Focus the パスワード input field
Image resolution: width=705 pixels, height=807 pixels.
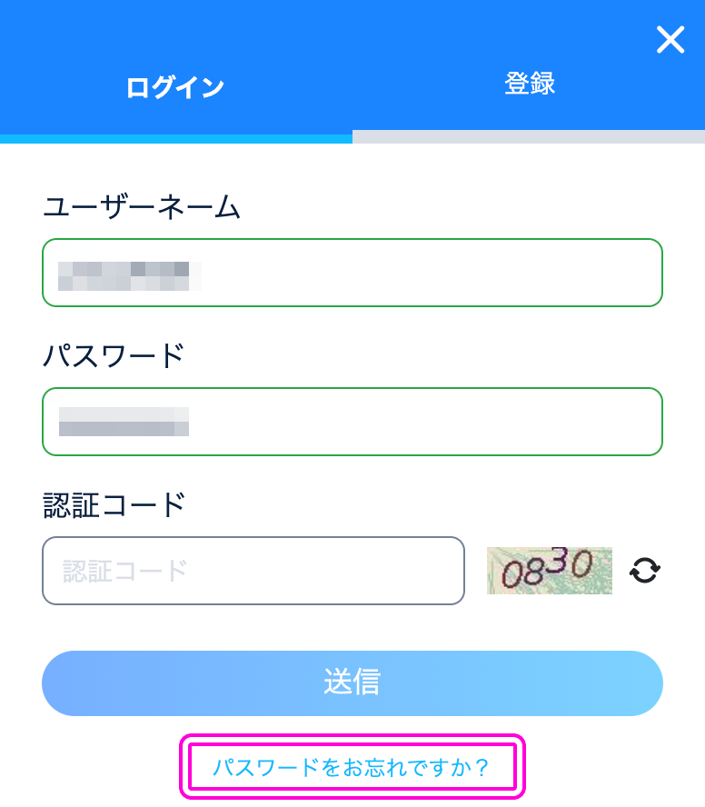point(352,422)
